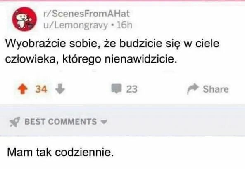Click the curved share arrow icon
This screenshot has width=245, height=169.
(x=193, y=89)
